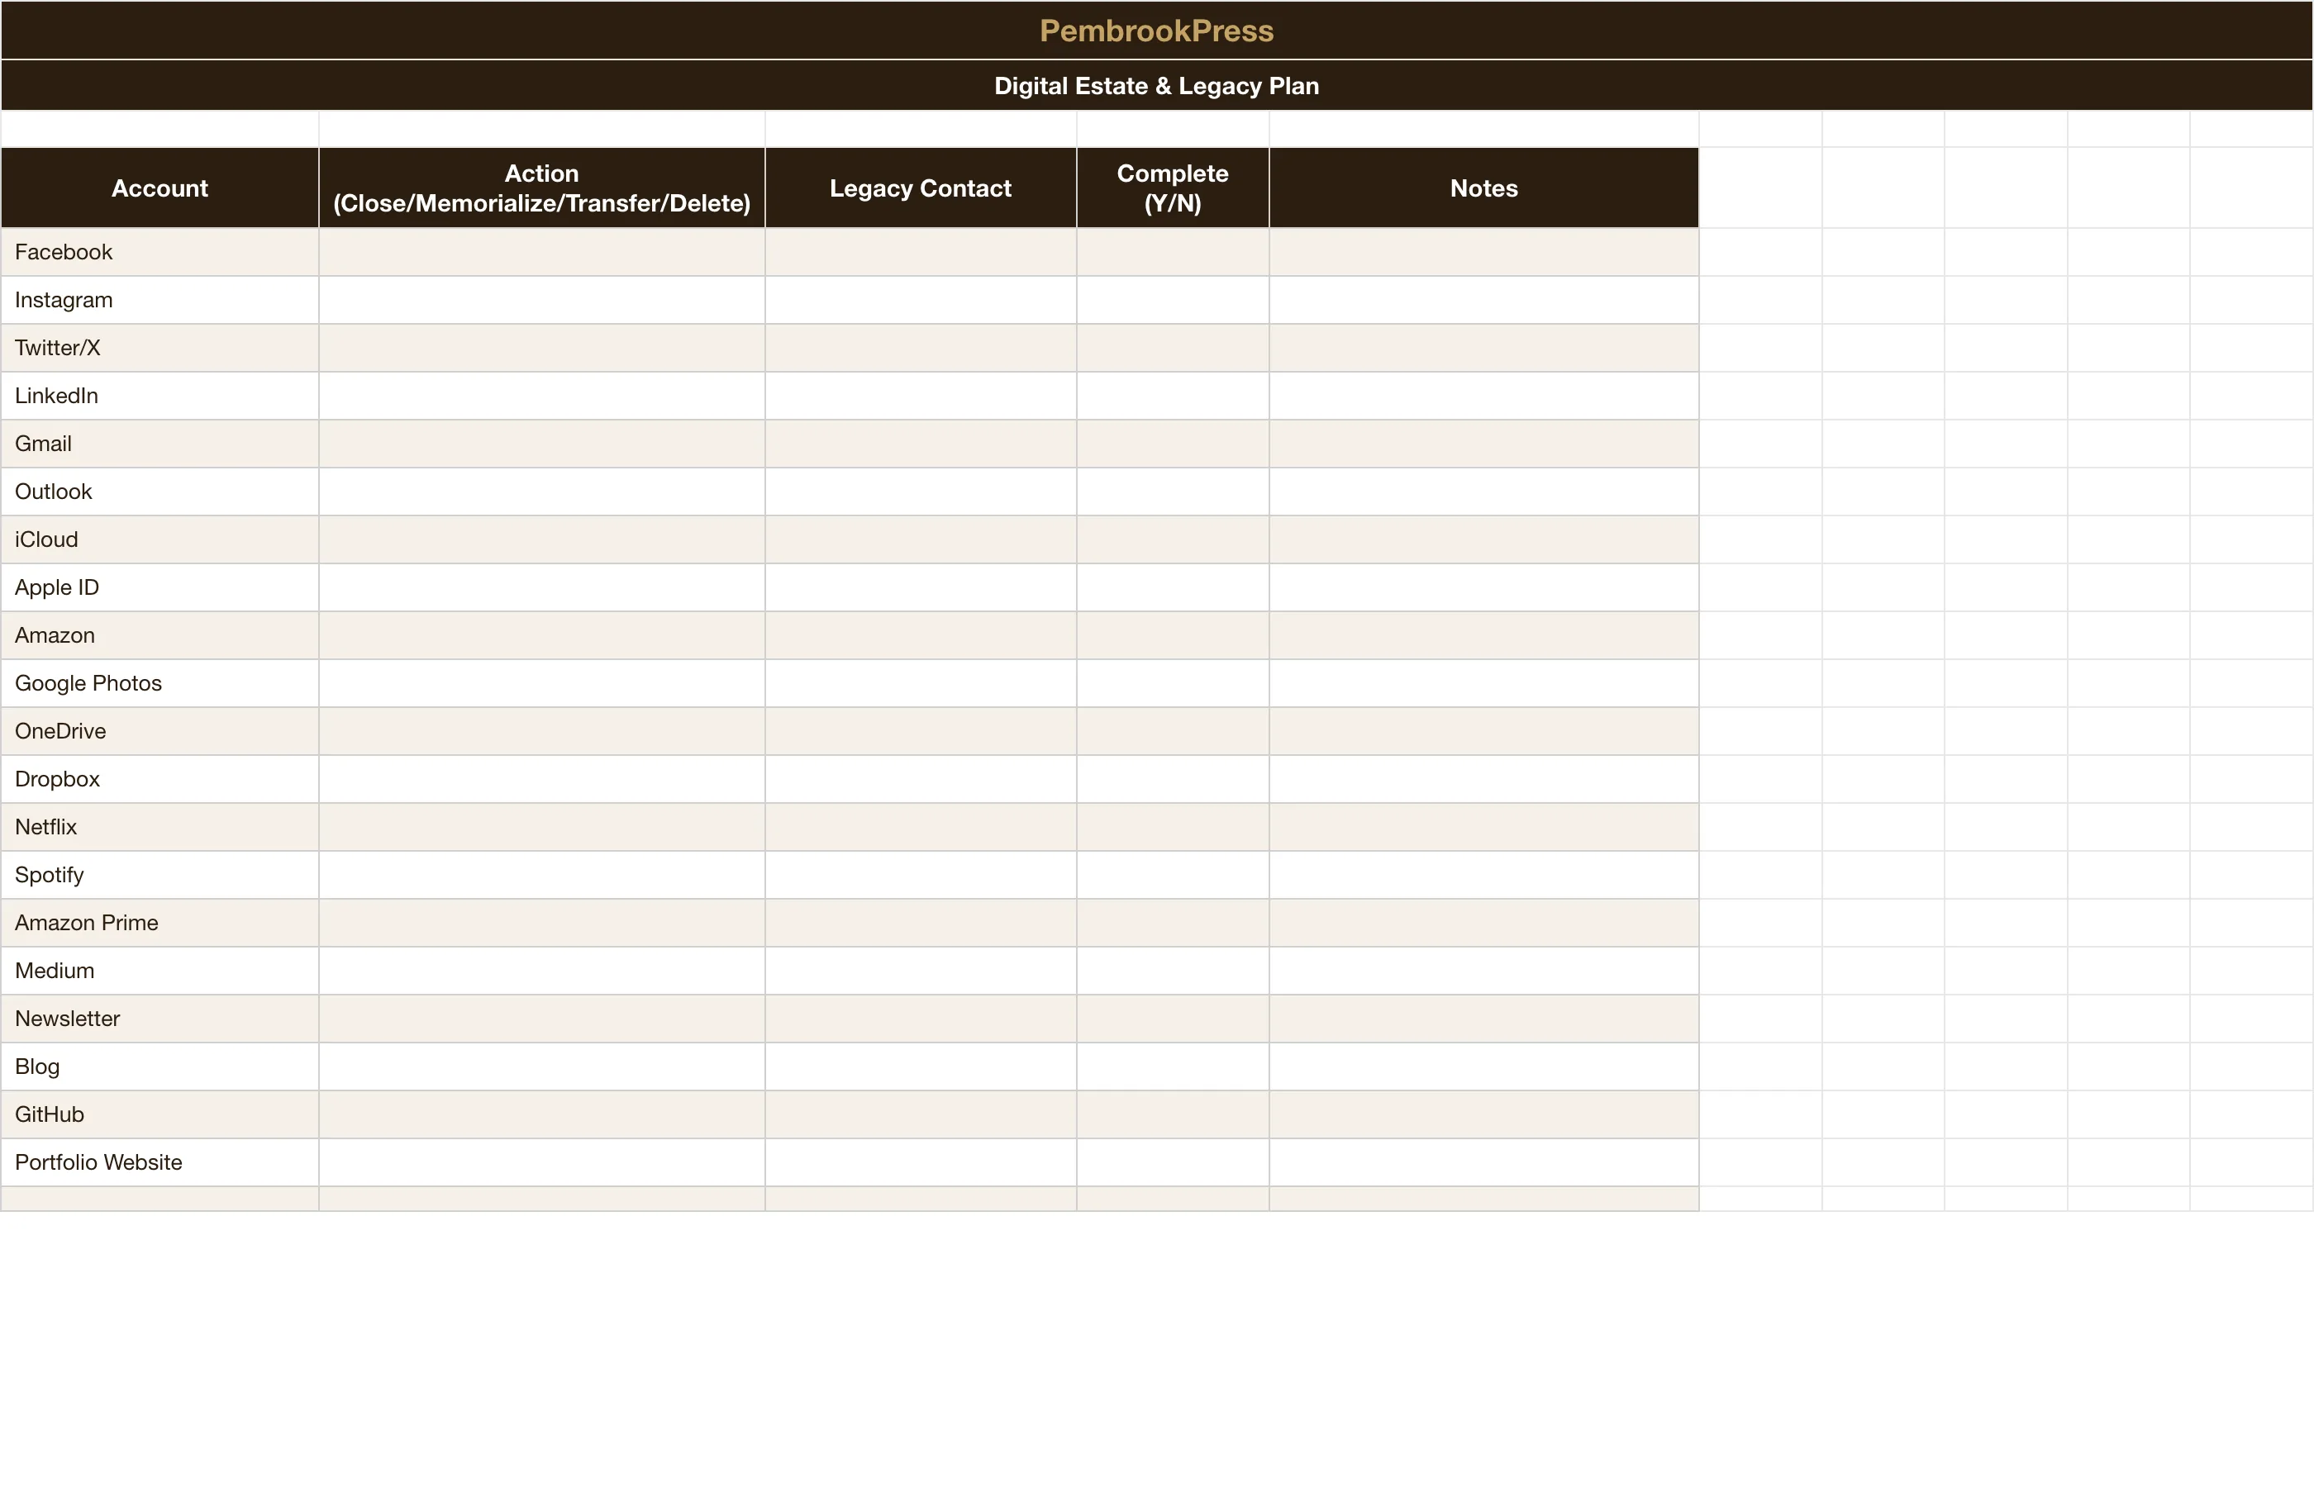Select the Digital Estate & Legacy Plan subtitle
The height and width of the screenshot is (1487, 2314).
tap(1156, 86)
